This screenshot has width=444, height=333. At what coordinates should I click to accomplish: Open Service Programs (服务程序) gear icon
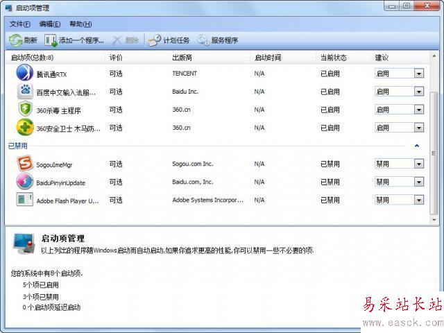tap(203, 40)
